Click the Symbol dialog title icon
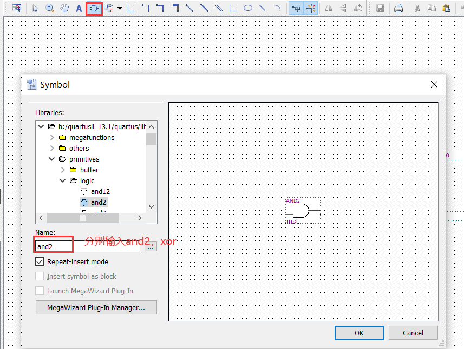This screenshot has height=349, width=464. (x=31, y=84)
